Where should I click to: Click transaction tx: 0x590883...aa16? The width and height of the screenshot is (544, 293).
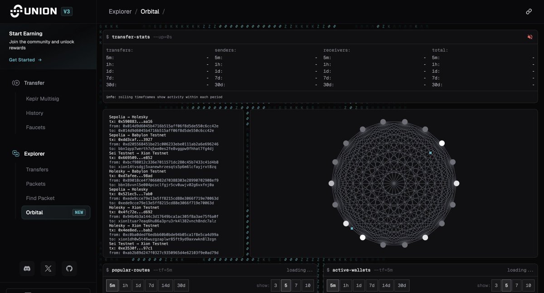pos(131,121)
